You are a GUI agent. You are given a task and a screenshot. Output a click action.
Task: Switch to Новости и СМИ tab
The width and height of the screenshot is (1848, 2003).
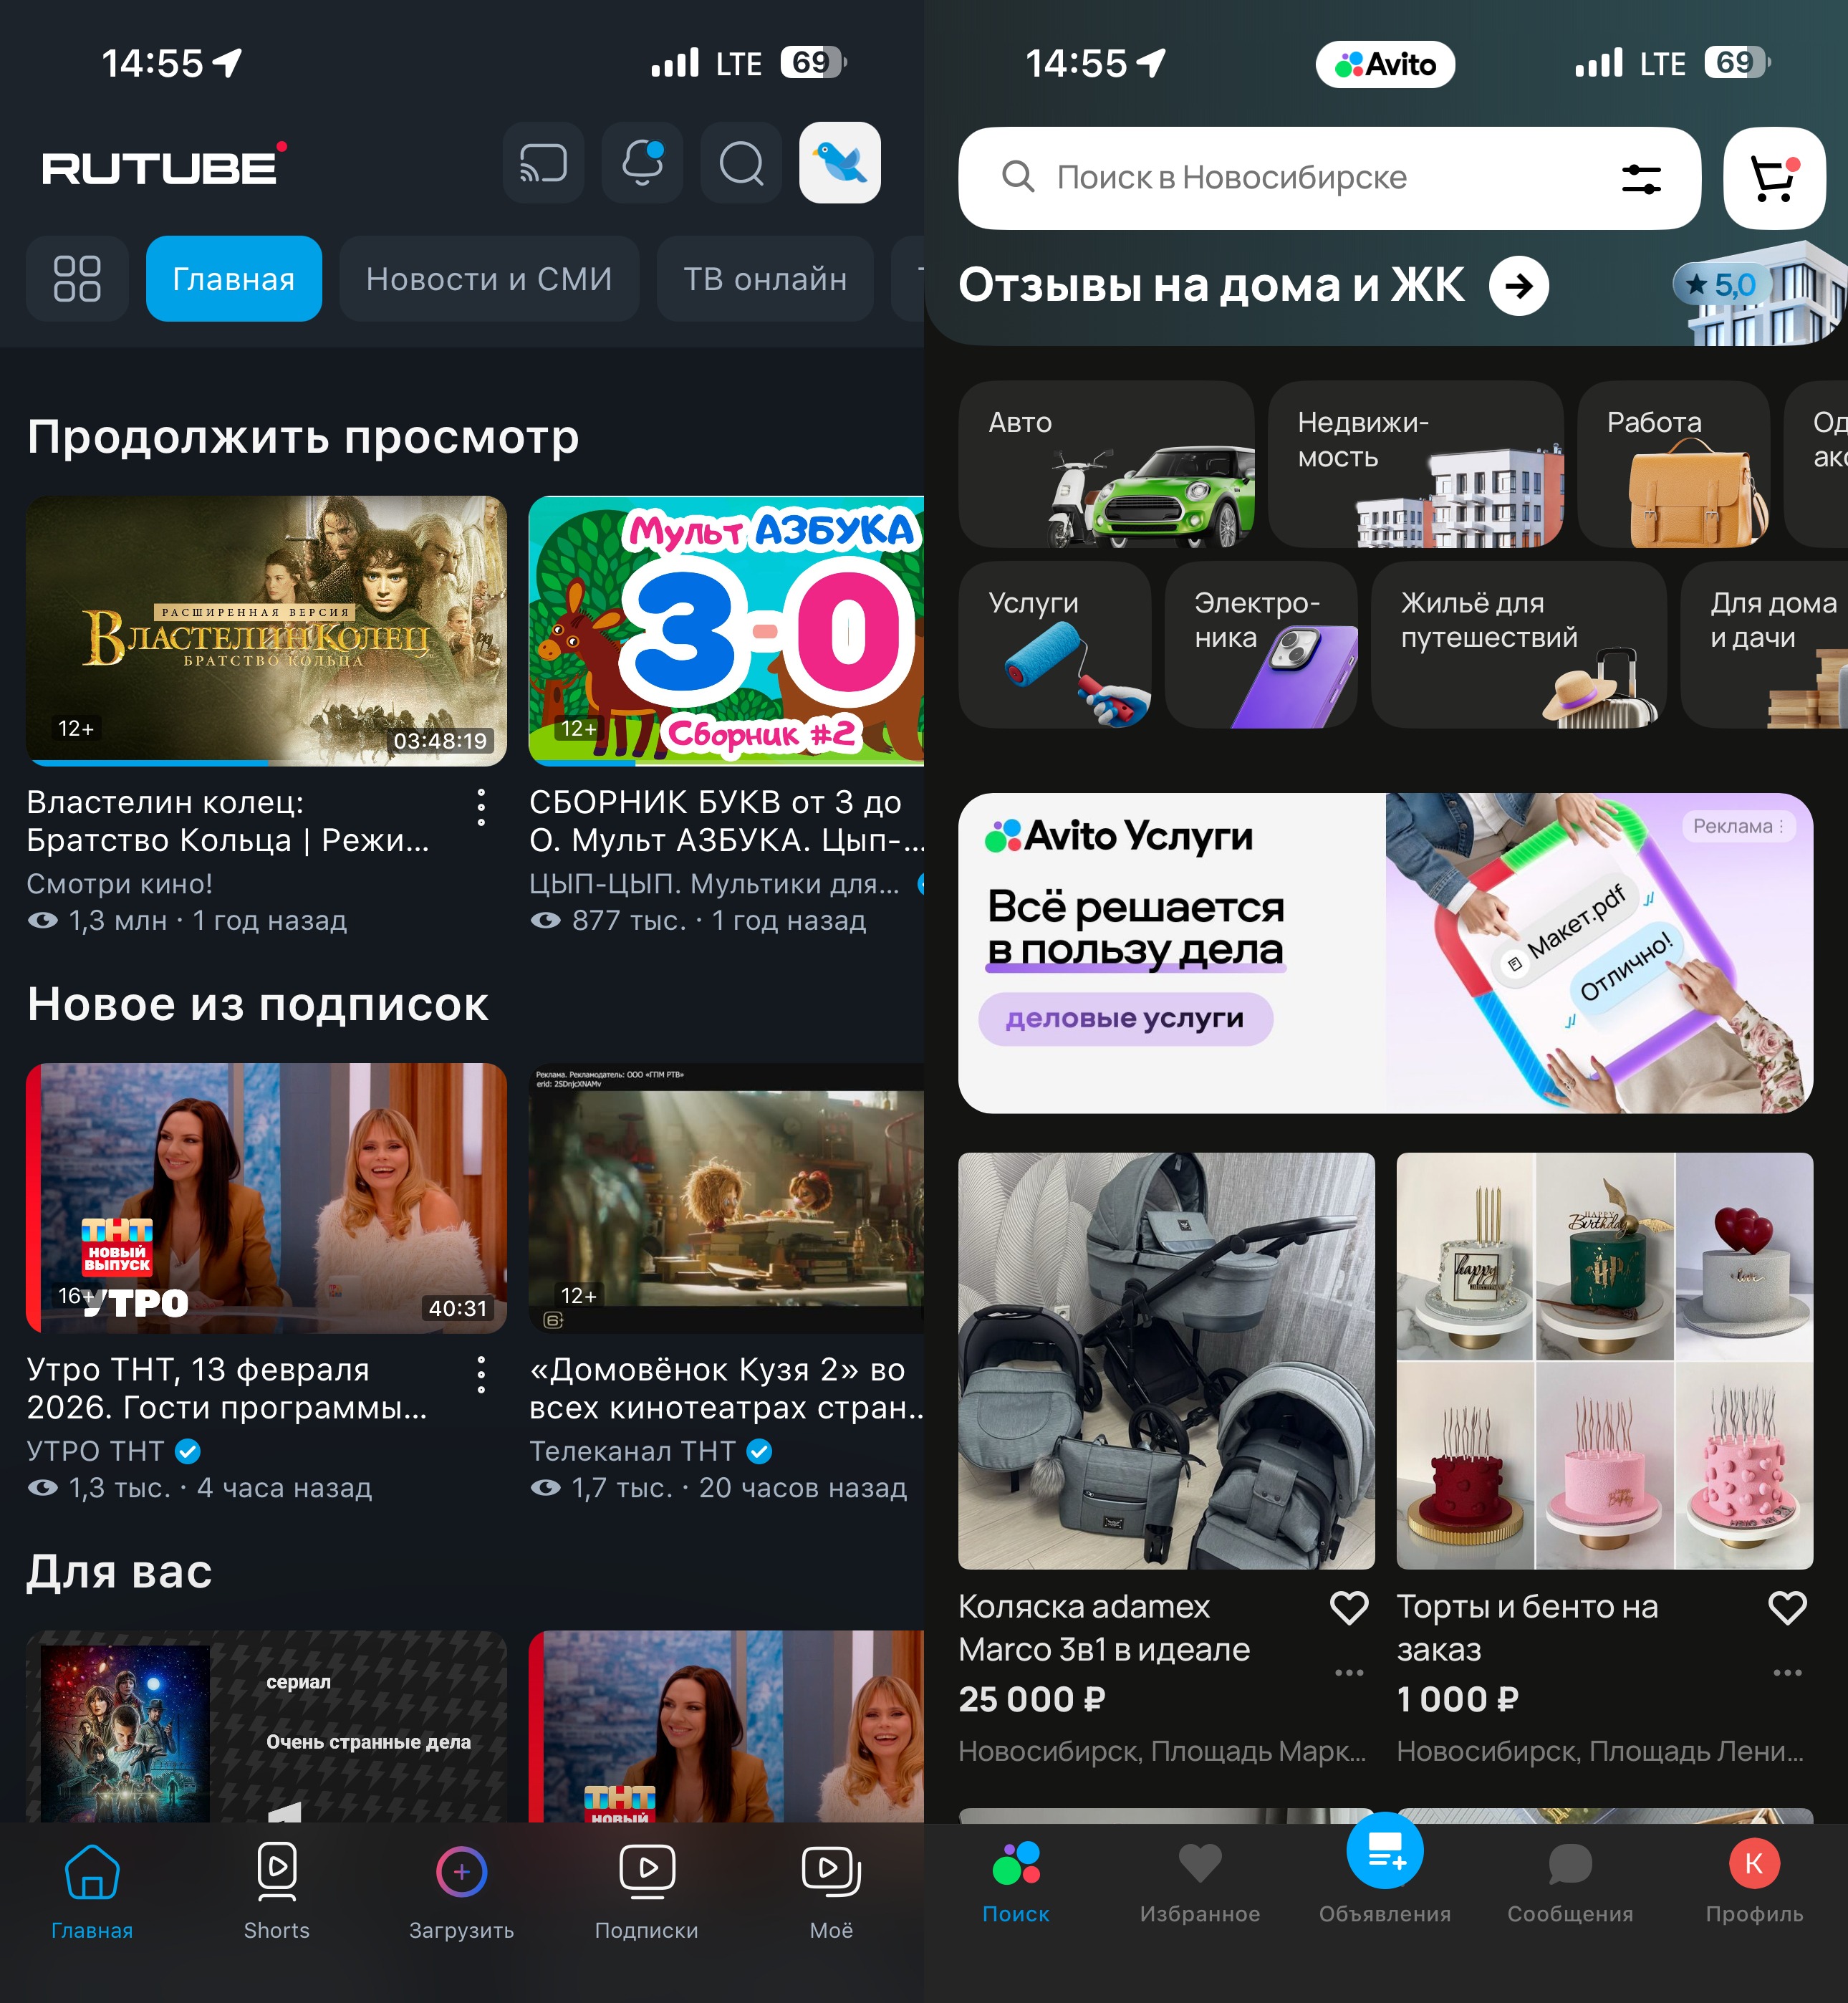click(489, 279)
